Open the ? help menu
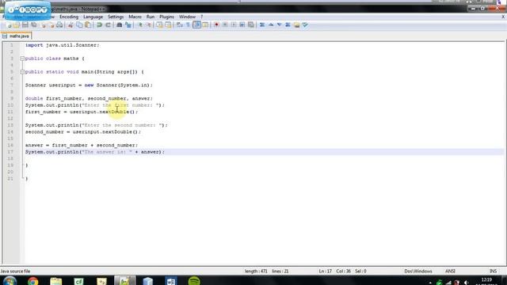This screenshot has height=285, width=507. tap(202, 17)
